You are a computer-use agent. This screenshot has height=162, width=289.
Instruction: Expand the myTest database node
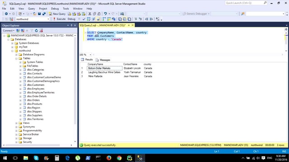[x=12, y=47]
